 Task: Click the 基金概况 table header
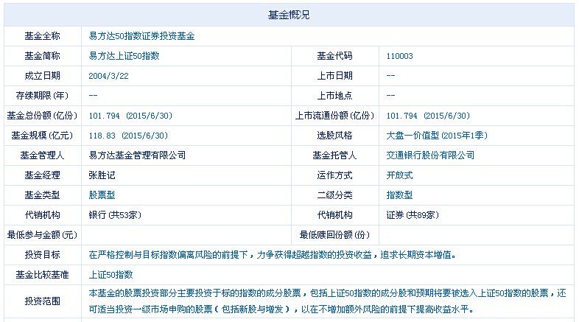tap(289, 15)
